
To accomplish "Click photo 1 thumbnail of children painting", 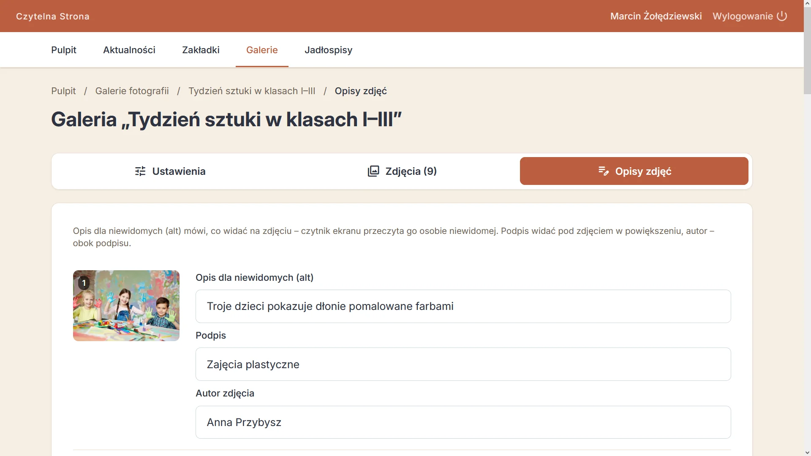I will [x=126, y=306].
